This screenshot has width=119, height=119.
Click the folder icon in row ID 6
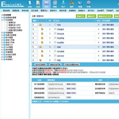coord(40,47)
